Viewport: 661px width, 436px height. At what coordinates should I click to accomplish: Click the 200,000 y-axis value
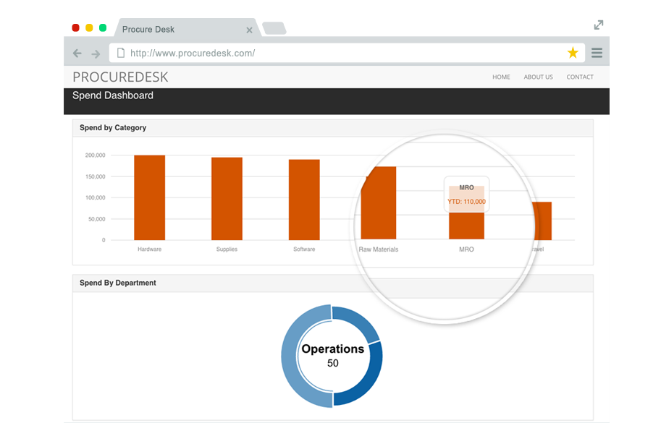[x=96, y=155]
